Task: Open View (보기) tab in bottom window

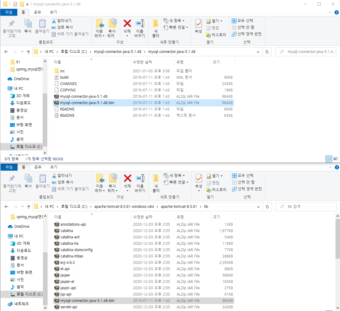Action: (x=54, y=167)
